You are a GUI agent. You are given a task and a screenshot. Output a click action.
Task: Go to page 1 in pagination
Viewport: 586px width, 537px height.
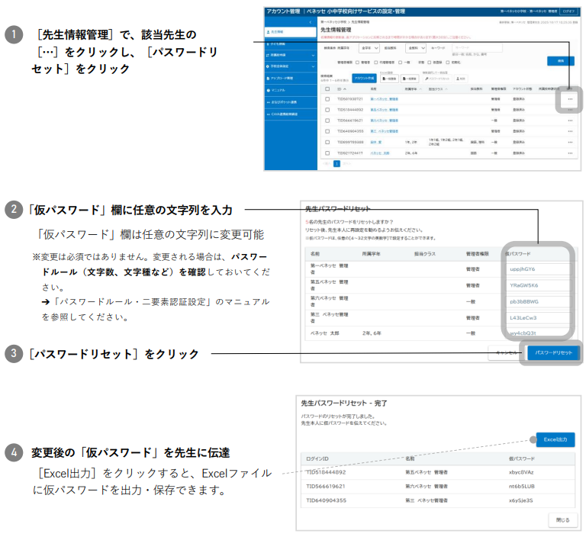pyautogui.click(x=336, y=163)
